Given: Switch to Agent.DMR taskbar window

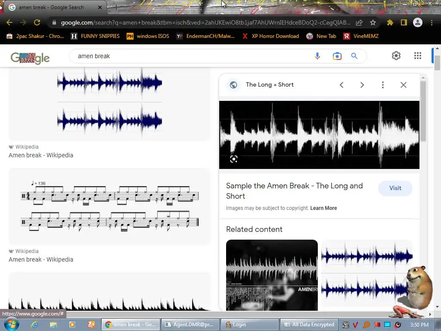Looking at the screenshot, I should tap(190, 325).
